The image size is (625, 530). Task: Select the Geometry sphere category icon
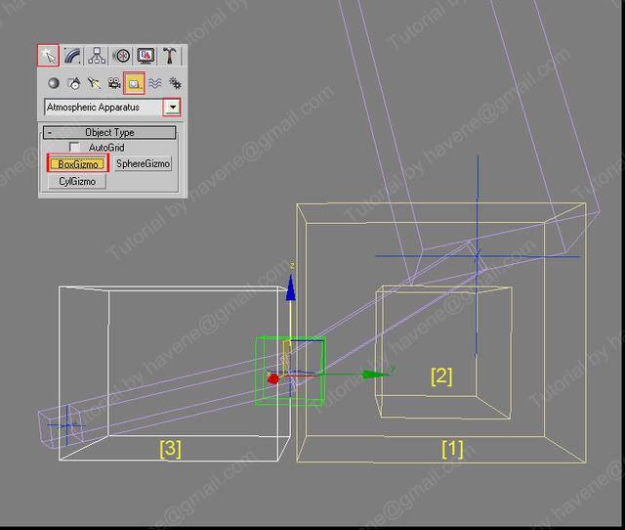(x=54, y=83)
